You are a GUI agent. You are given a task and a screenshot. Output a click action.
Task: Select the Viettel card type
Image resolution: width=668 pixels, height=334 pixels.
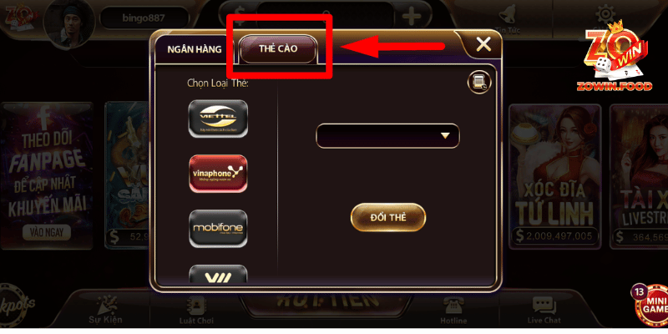[x=218, y=119]
